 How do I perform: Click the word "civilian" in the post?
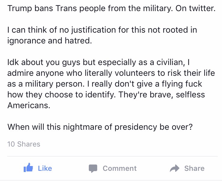(x=171, y=62)
